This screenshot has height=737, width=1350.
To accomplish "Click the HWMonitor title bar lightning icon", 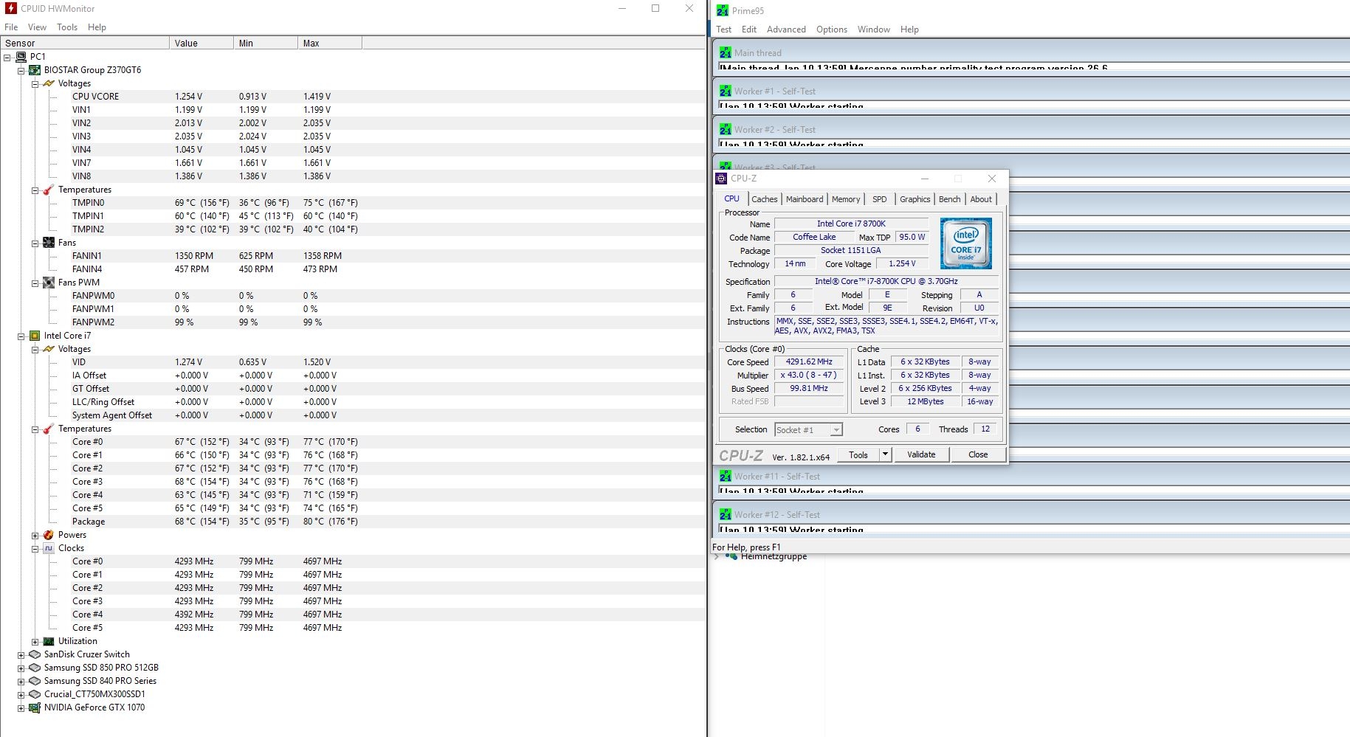I will [10, 9].
